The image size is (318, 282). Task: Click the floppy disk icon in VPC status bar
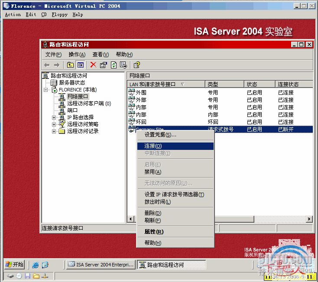28,276
